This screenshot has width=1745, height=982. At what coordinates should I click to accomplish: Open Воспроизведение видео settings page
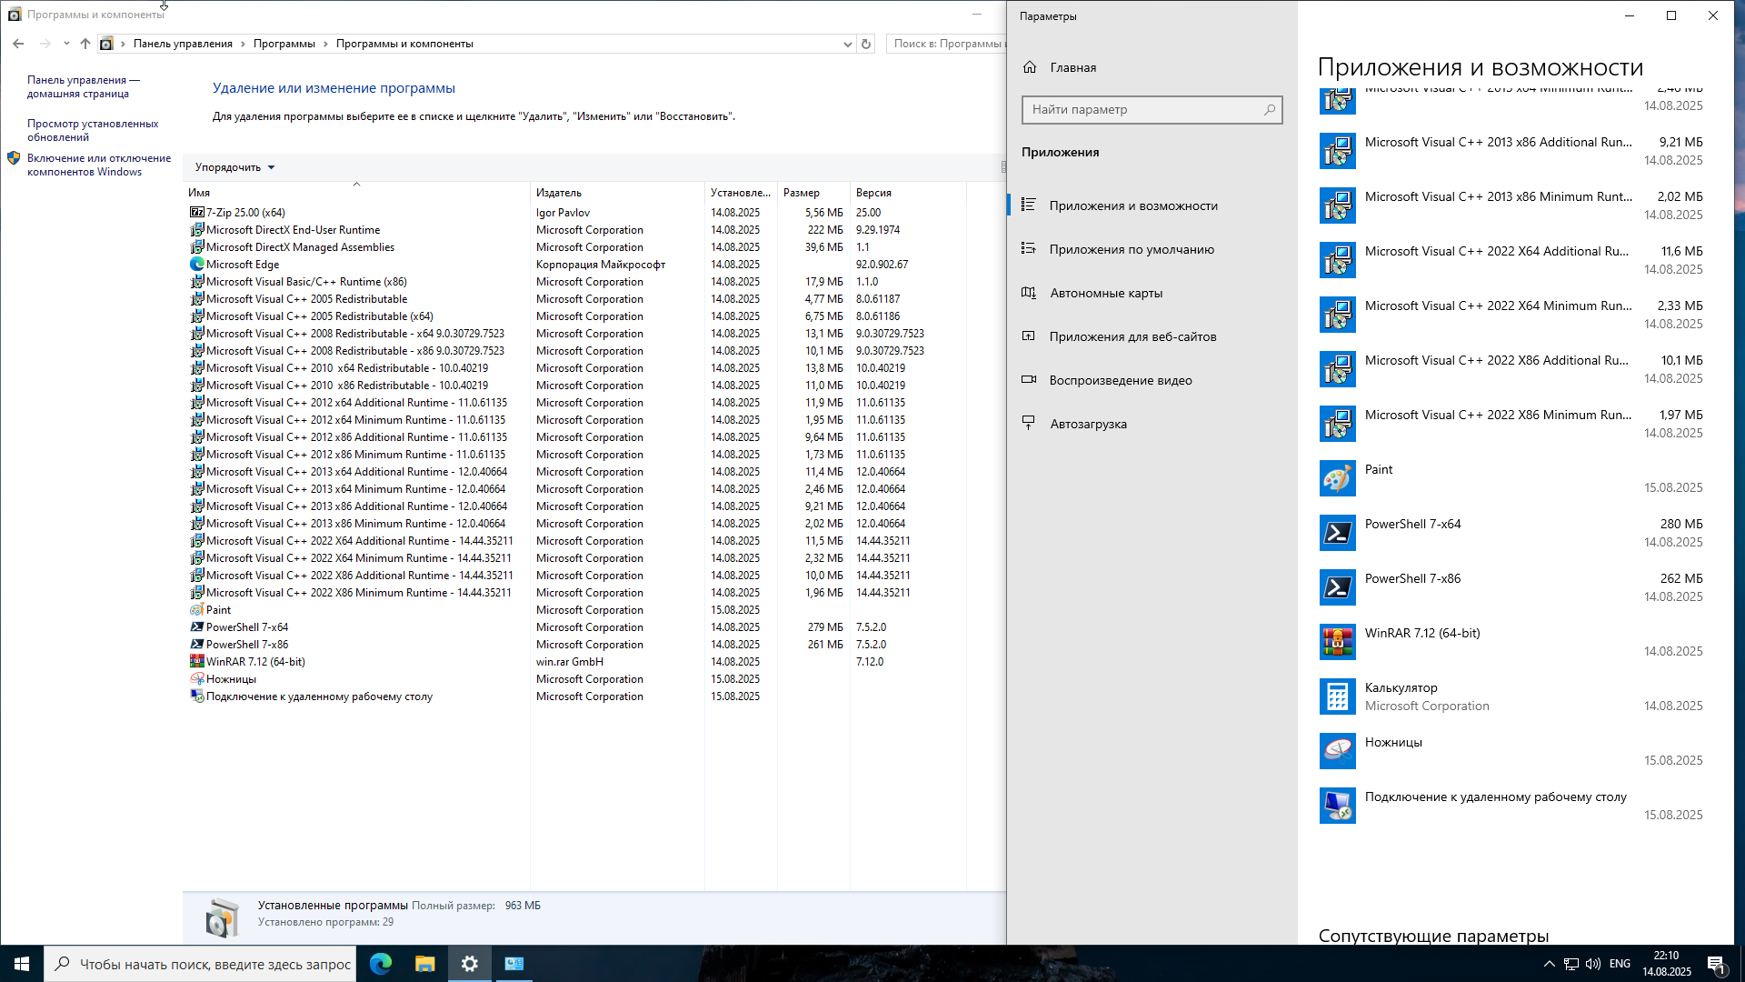click(1152, 380)
